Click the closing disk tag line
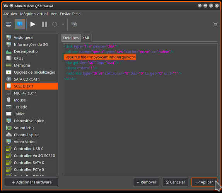Viewport: 222px width, 193px height. tap(70, 79)
